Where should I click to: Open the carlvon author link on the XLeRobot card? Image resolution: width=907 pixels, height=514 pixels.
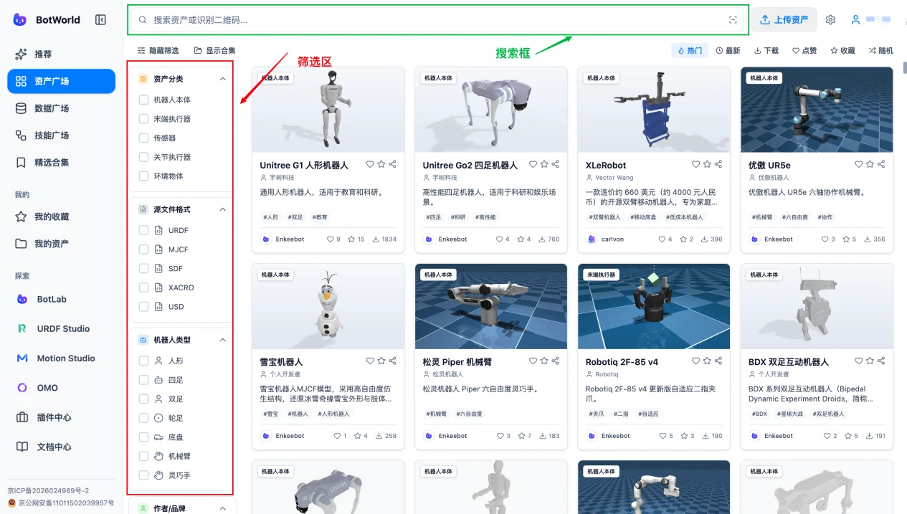(606, 239)
